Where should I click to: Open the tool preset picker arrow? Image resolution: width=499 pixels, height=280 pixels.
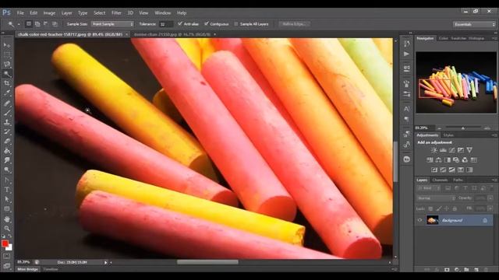click(19, 24)
